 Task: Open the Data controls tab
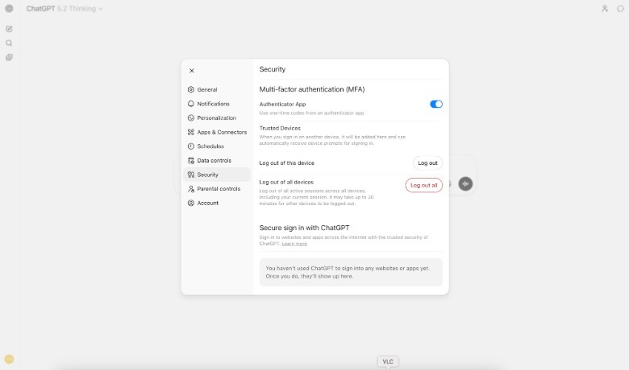(x=217, y=160)
